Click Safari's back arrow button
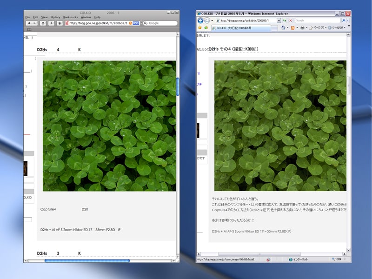Screen dimensions: 372x279 [x=29, y=23]
